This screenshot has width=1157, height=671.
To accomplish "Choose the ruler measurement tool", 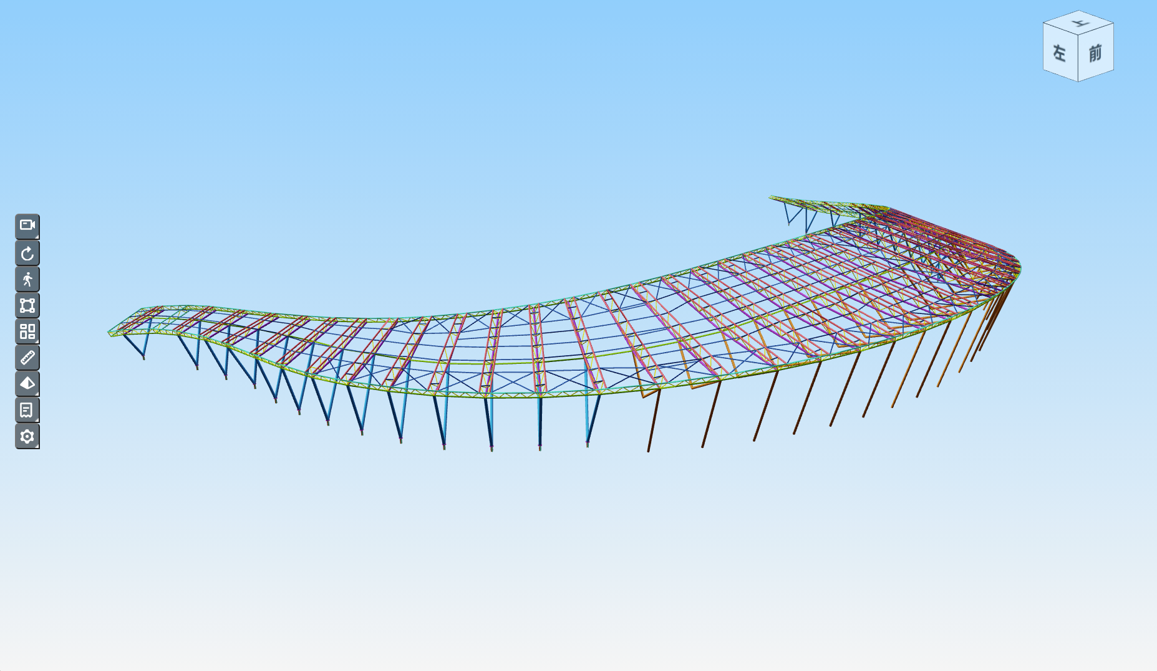I will [x=27, y=358].
